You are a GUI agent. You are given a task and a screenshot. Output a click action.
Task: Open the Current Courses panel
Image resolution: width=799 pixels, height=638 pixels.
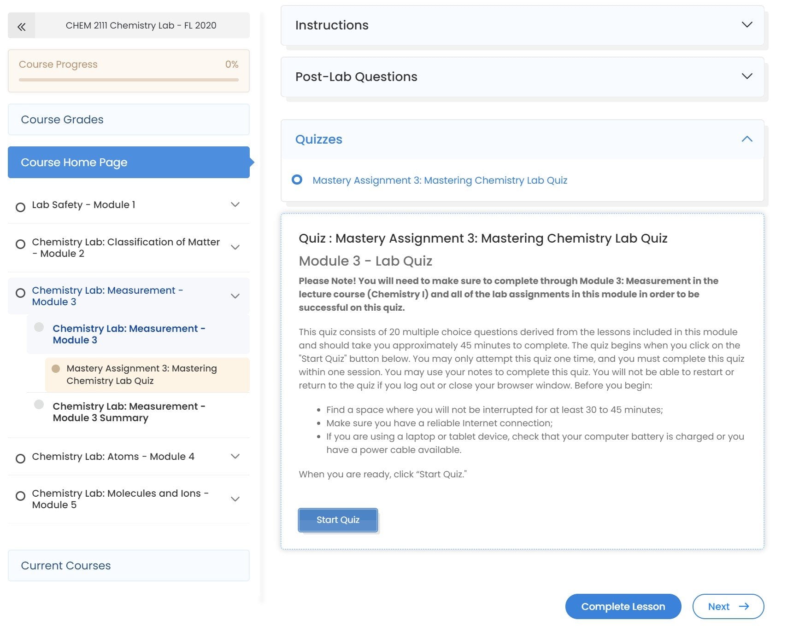(x=129, y=565)
